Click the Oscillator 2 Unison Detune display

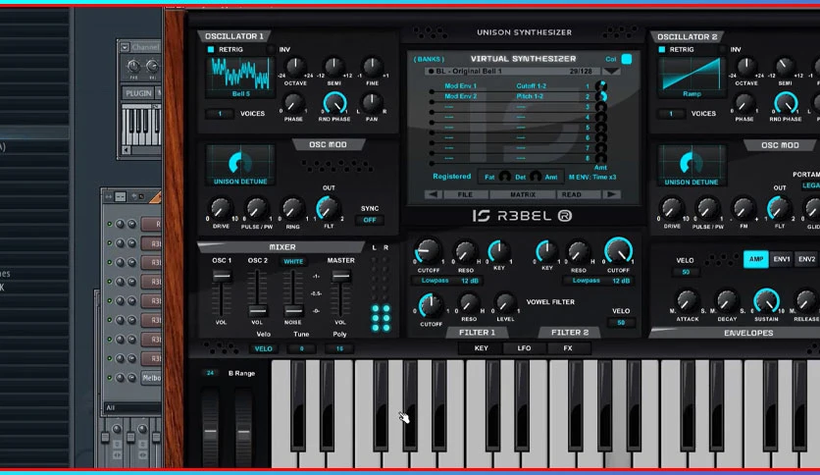[692, 166]
